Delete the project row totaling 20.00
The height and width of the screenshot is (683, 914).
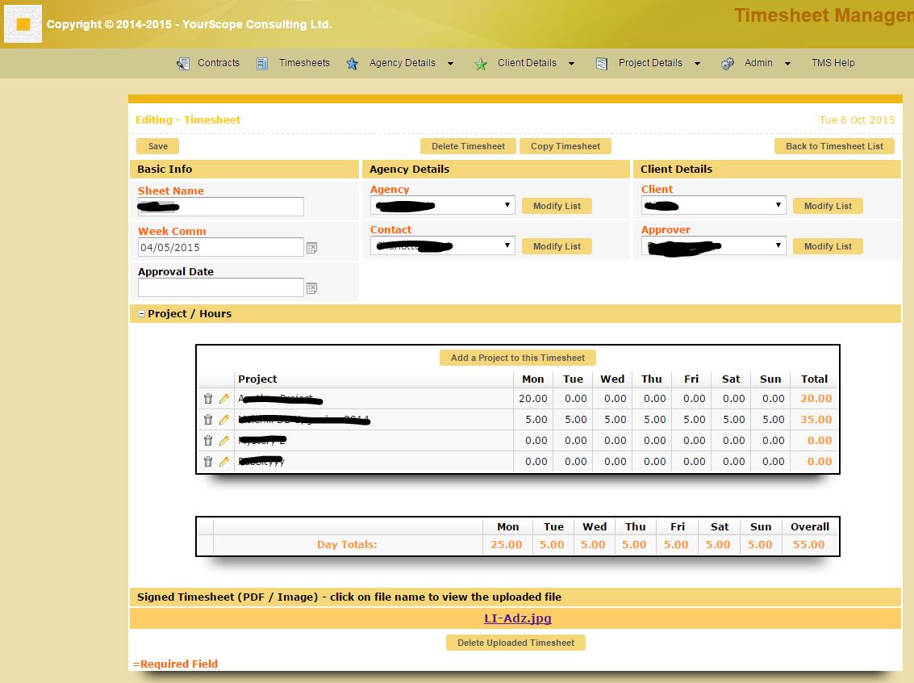pos(208,399)
